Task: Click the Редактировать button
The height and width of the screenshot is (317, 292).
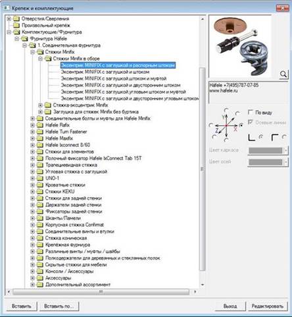Action: [x=268, y=306]
